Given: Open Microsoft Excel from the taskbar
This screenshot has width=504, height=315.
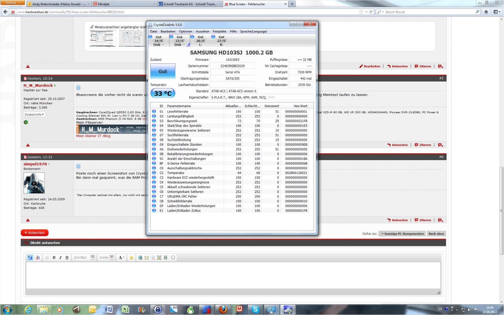Looking at the screenshot, I should click(x=125, y=309).
